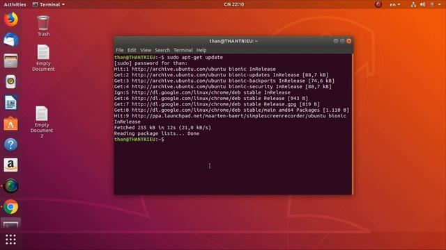The image size is (446, 250).
Task: Click the 'Get:8' amd64 Packages line
Action: click(x=231, y=110)
